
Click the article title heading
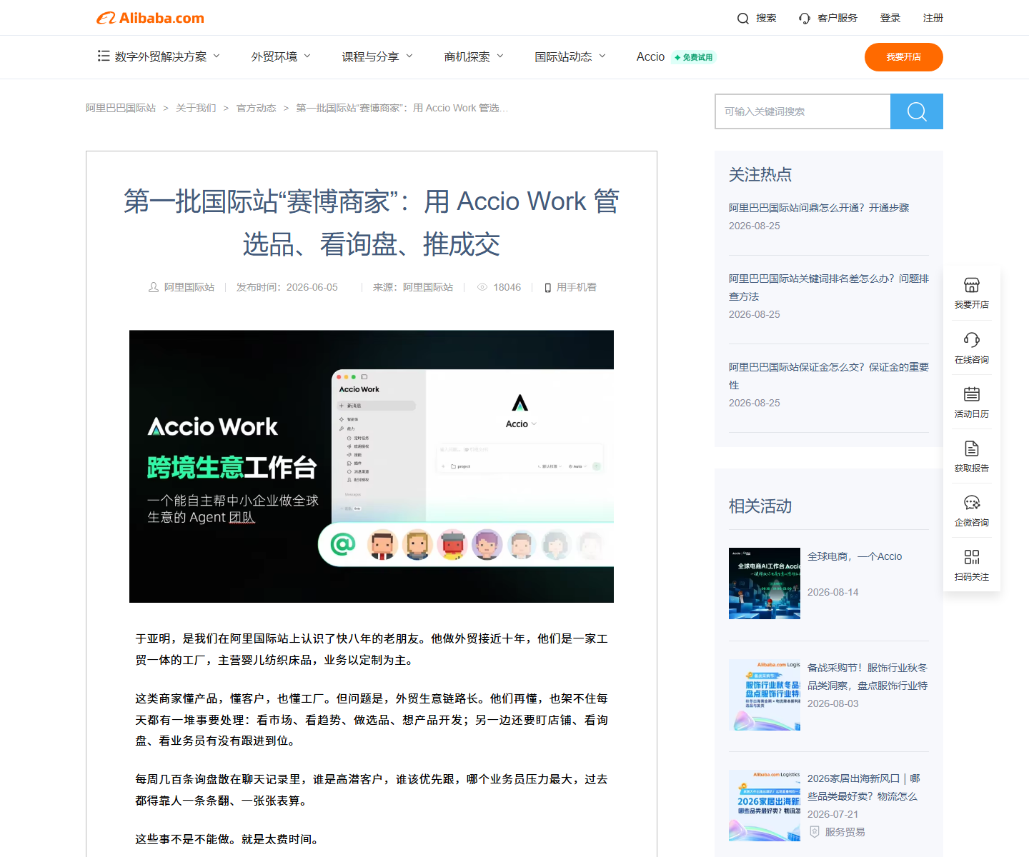pyautogui.click(x=372, y=223)
